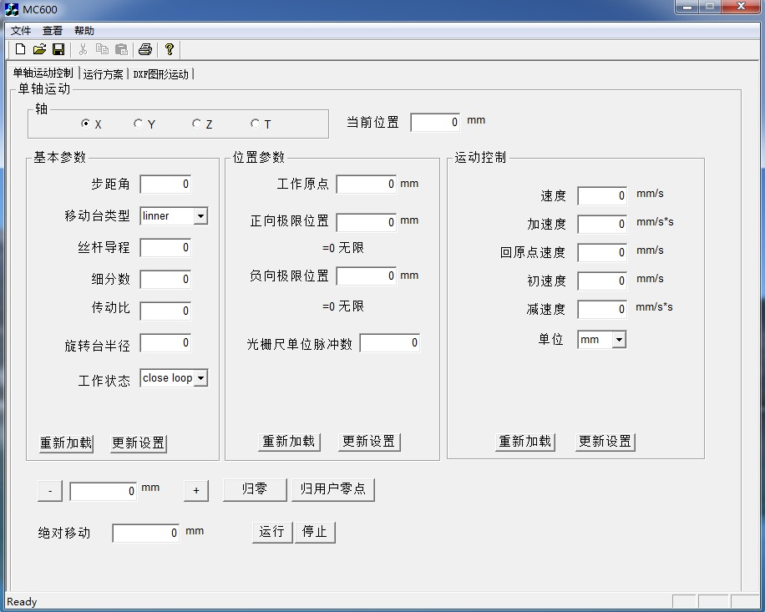Click the New file toolbar icon
Screen dimensions: 765x612
click(x=21, y=49)
